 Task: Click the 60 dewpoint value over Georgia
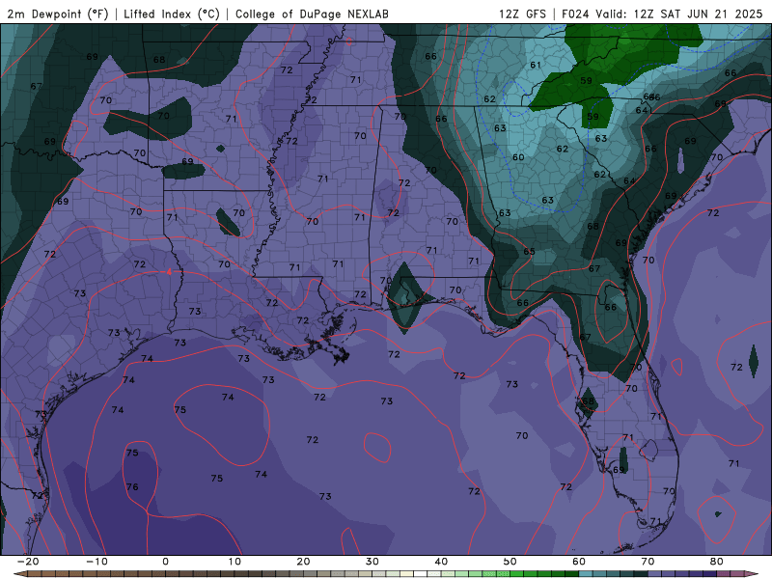(x=518, y=157)
